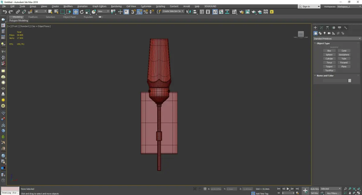
Task: Open the Rendering menu
Action: coord(116,6)
